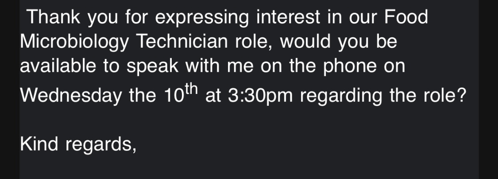Screen dimensions: 498x179
Task: Click the word "Microbiology"
Action: [74, 42]
